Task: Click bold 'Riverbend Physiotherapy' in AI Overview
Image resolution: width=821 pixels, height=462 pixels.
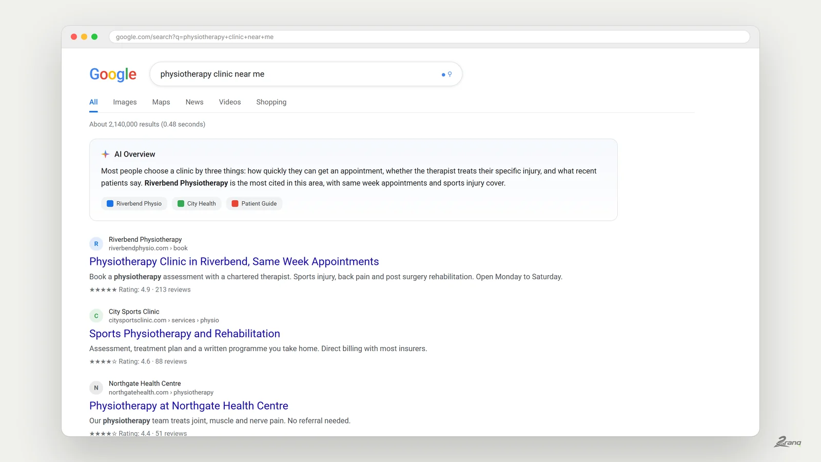Action: pos(186,183)
